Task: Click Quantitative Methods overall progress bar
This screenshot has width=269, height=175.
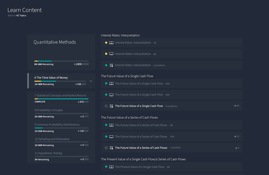Action: [61, 61]
